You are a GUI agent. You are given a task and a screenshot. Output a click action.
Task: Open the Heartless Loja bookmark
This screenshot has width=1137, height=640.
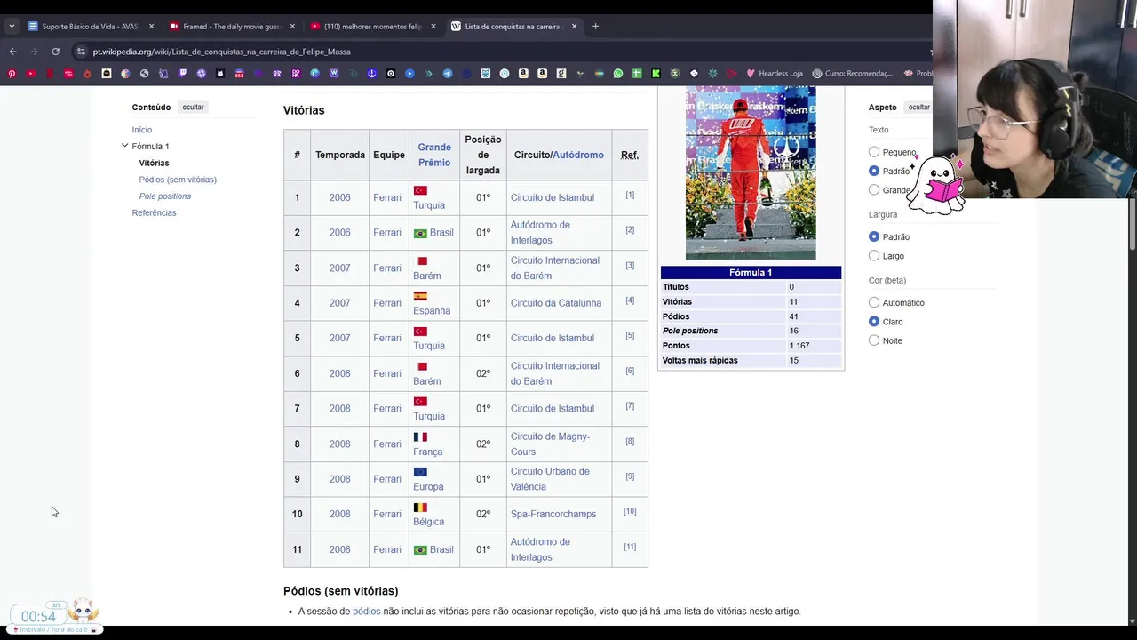(x=774, y=73)
